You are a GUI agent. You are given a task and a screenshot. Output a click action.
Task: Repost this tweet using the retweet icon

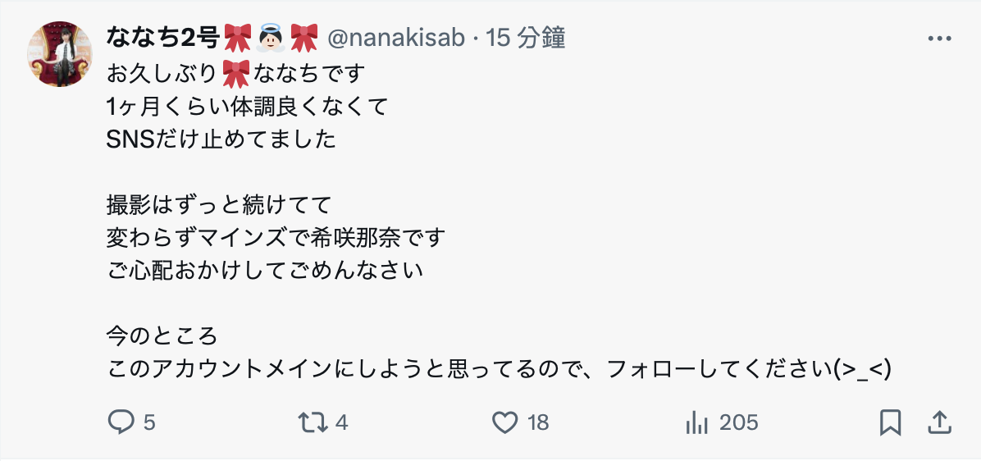[x=311, y=422]
